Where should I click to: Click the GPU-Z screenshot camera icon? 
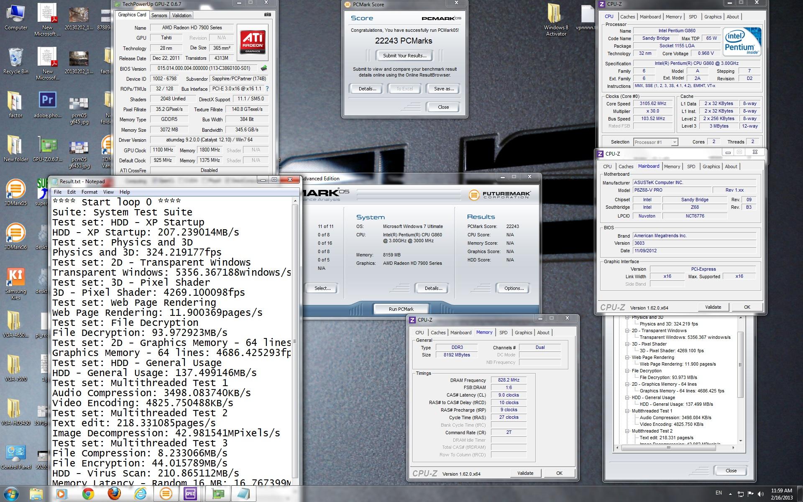tap(267, 15)
